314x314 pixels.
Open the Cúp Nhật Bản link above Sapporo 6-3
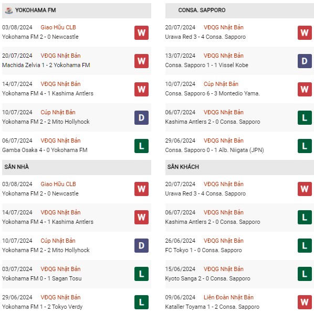[x=221, y=84]
